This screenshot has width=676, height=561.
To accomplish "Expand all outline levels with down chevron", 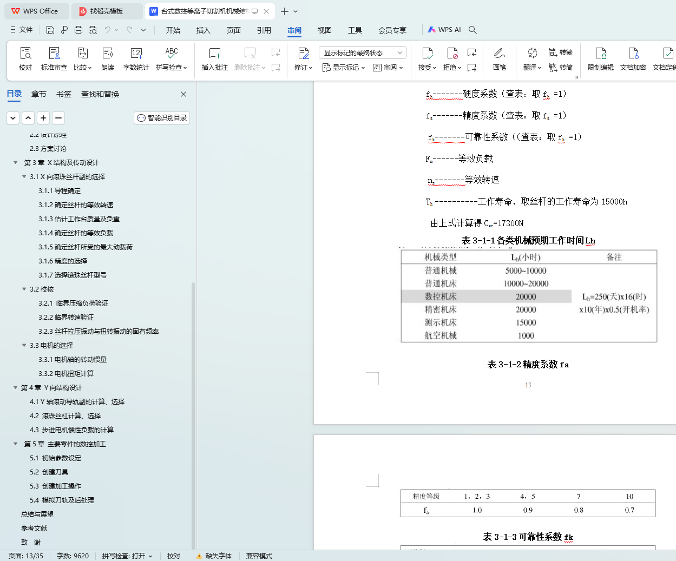I will 13,117.
